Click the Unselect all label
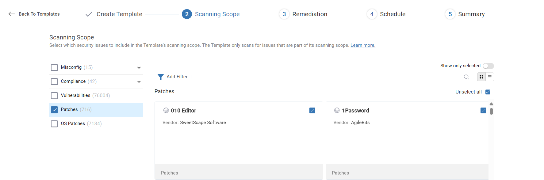This screenshot has height=180, width=544. [x=468, y=92]
